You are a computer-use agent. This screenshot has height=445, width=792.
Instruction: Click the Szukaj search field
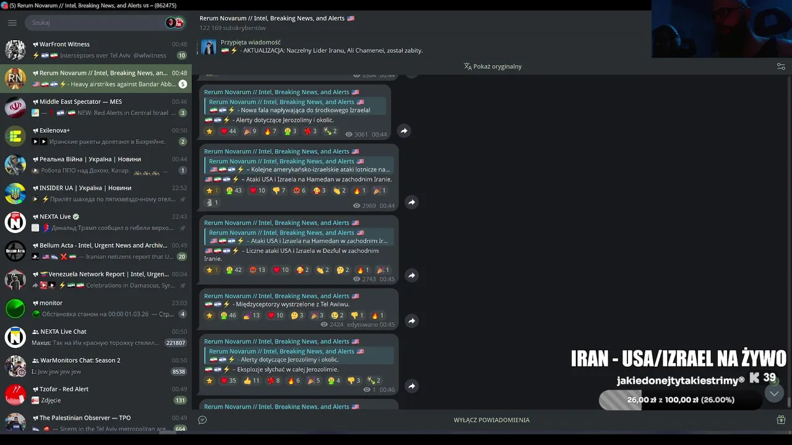pos(96,23)
